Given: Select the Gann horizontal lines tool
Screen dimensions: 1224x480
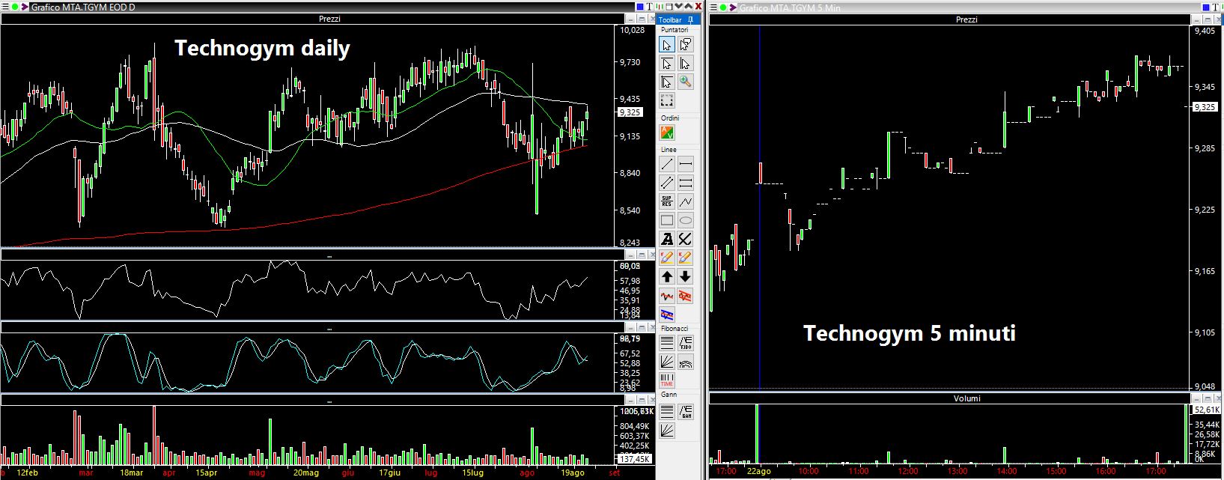Looking at the screenshot, I should (667, 411).
